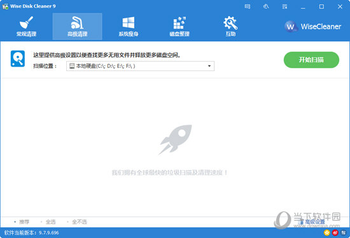Open the 常规清理 broom tab
The height and width of the screenshot is (238, 350).
pyautogui.click(x=26, y=27)
